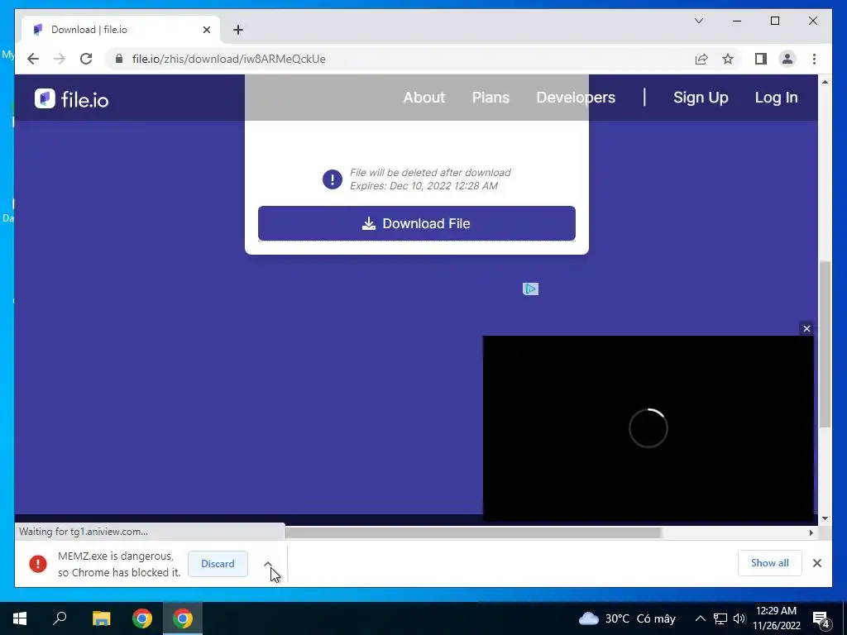Click the horizontal page scrollbar

(x=473, y=533)
